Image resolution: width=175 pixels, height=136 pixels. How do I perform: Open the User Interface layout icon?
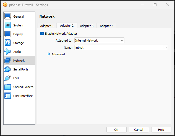coord(7,96)
